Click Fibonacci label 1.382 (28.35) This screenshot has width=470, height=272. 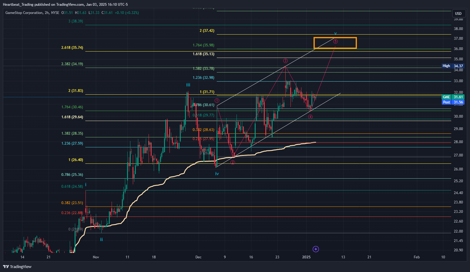tap(72, 133)
